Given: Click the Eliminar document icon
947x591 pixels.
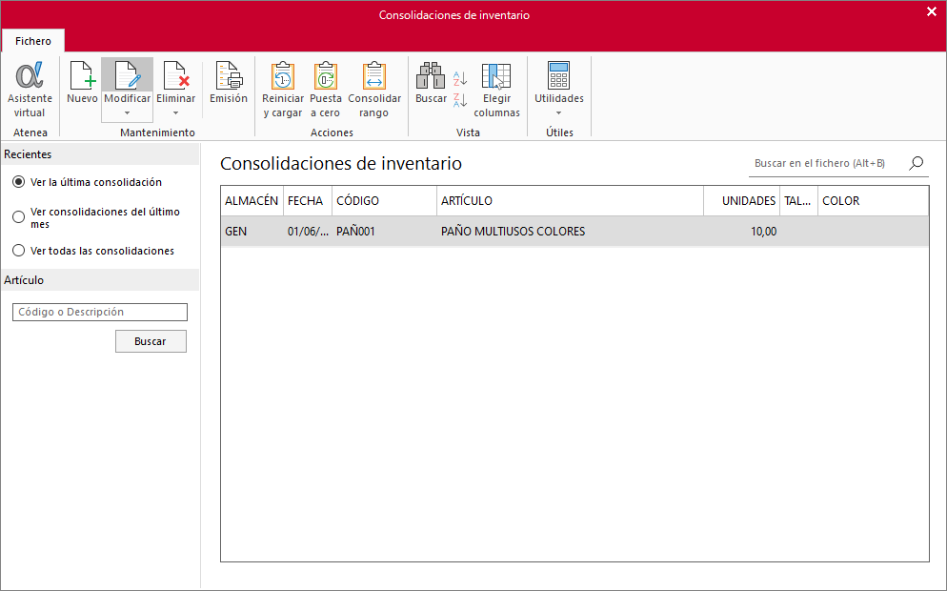Looking at the screenshot, I should point(175,75).
